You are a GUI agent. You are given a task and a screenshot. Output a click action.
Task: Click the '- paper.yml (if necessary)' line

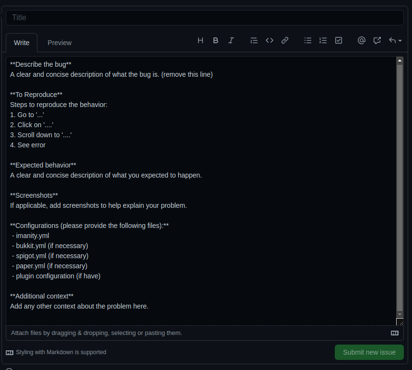click(50, 266)
